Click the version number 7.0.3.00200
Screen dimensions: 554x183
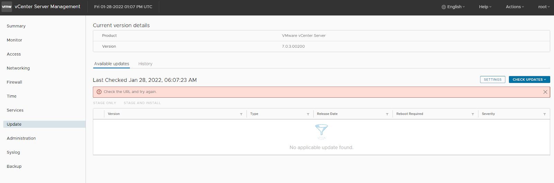pos(293,46)
